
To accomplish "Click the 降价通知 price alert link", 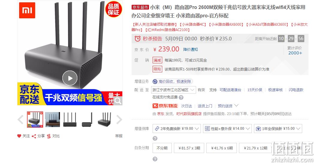I will [x=190, y=49].
